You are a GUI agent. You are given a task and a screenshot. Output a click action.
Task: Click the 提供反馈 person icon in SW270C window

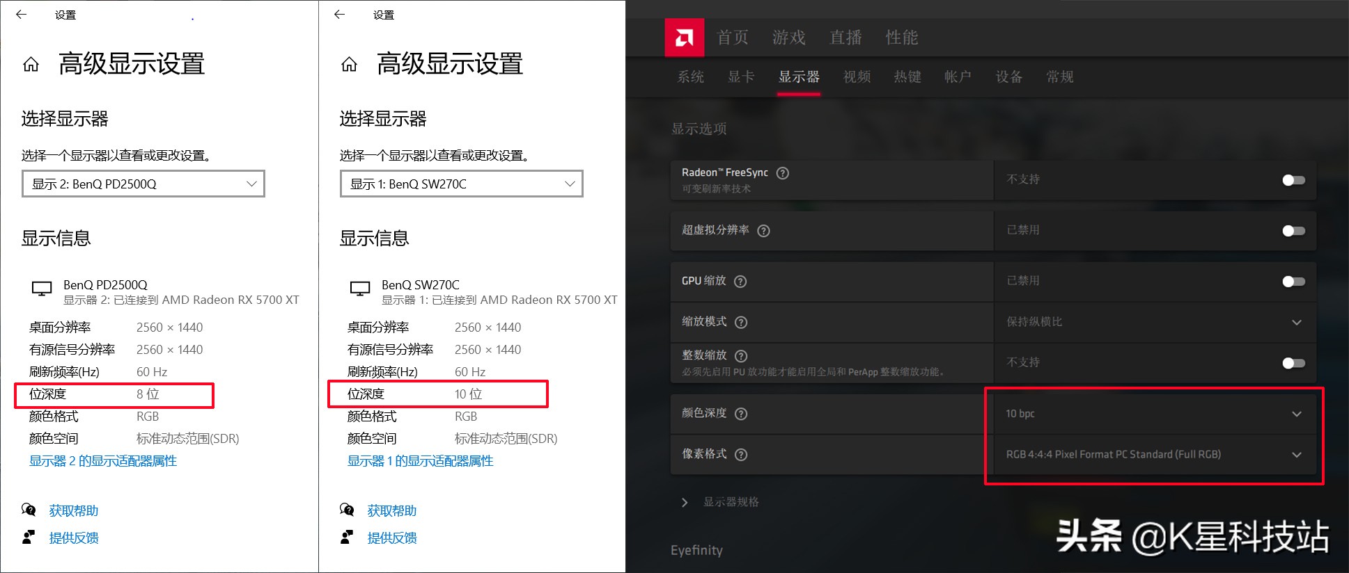point(347,537)
